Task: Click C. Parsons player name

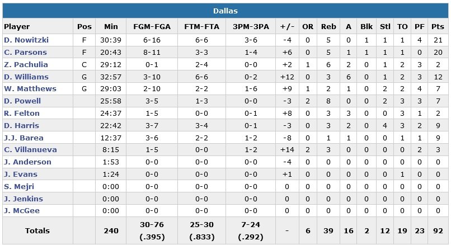Action: click(x=25, y=52)
